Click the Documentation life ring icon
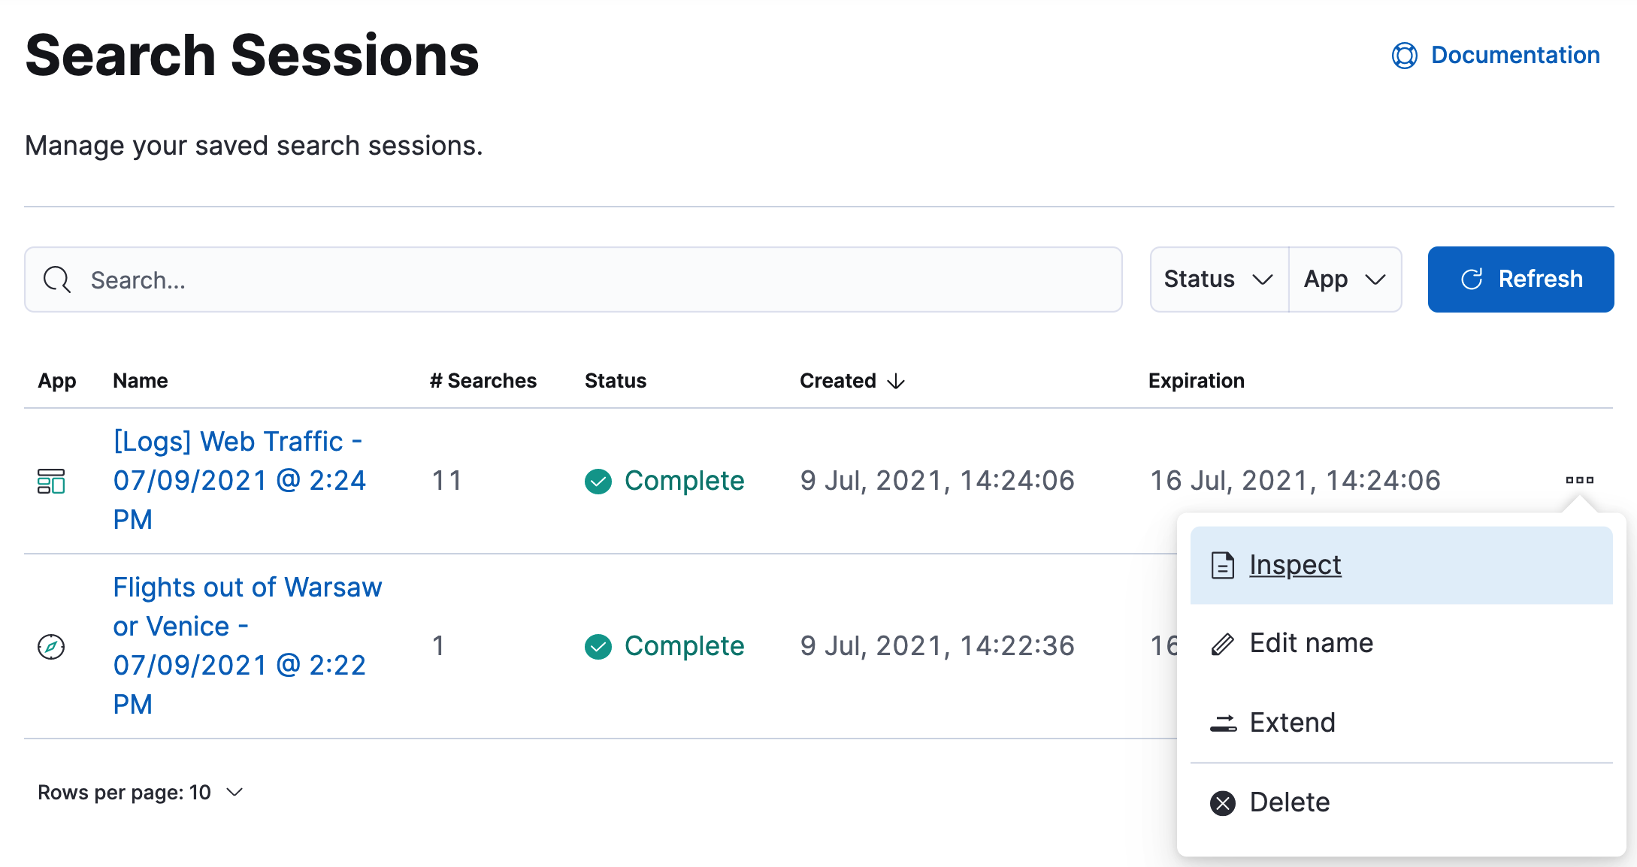1637x867 pixels. (1405, 55)
